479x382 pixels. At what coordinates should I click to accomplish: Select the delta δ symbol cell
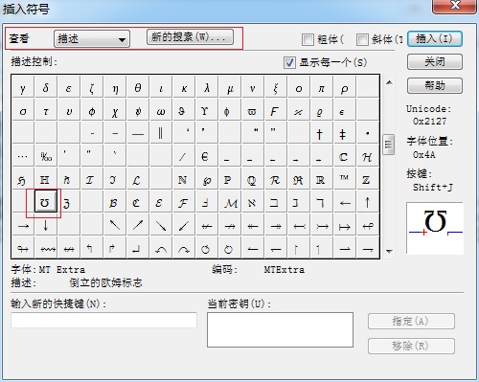[x=46, y=88]
